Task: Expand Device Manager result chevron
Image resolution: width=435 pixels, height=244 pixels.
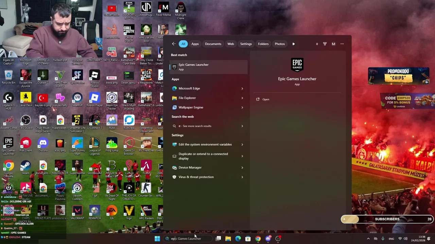Action: pyautogui.click(x=242, y=167)
